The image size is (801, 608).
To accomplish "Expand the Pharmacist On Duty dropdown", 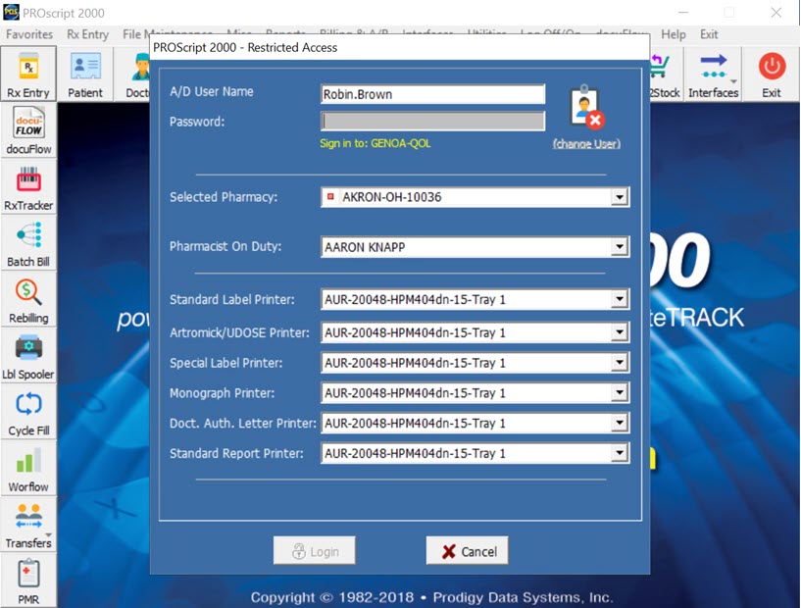I will pos(619,248).
